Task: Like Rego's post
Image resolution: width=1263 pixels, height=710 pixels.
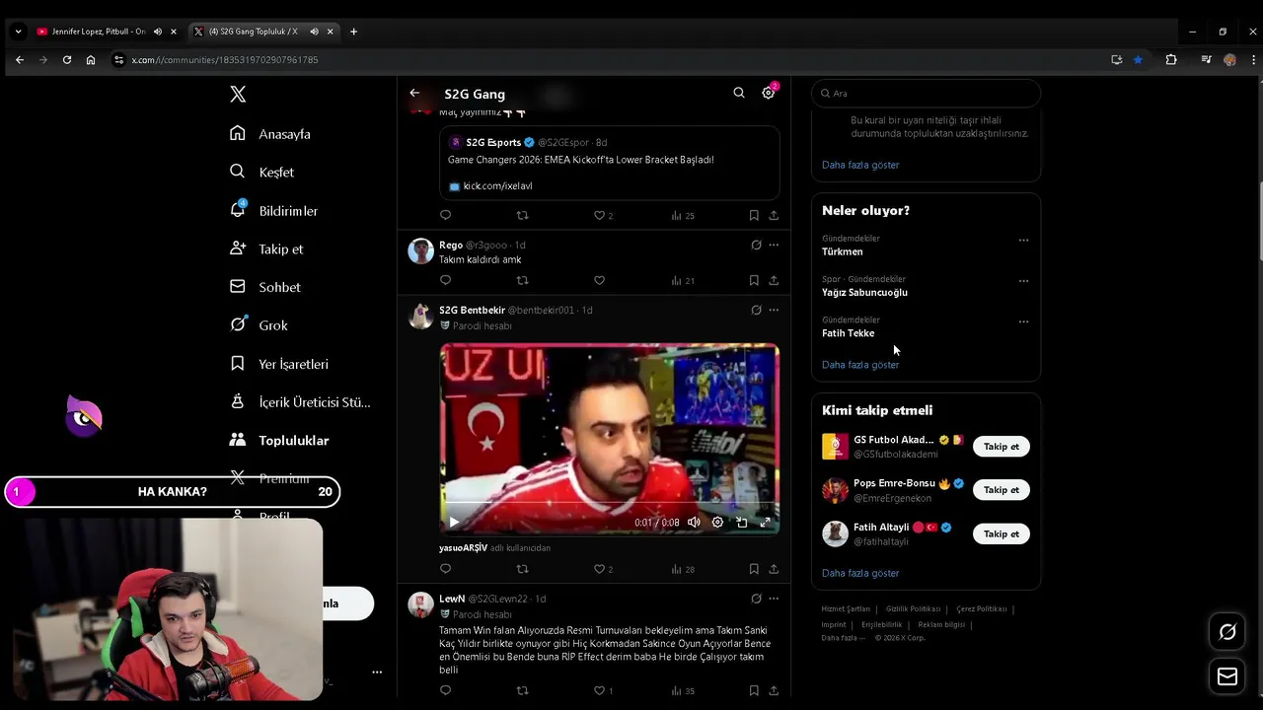Action: click(599, 280)
